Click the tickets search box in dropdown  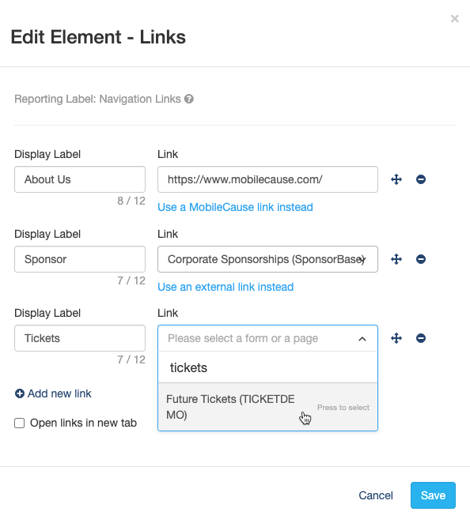[x=267, y=367]
